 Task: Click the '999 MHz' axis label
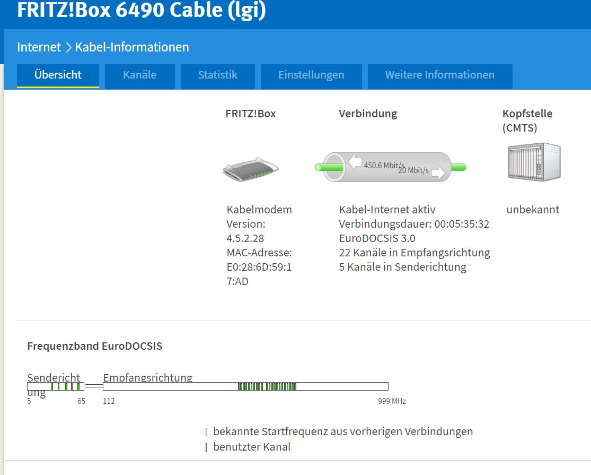coord(392,401)
